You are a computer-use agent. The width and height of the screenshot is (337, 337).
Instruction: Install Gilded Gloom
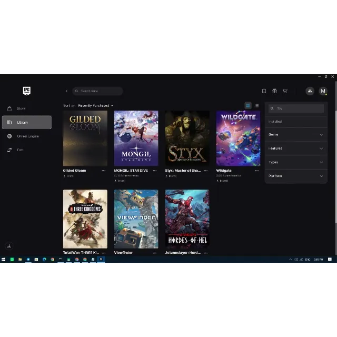pos(68,176)
